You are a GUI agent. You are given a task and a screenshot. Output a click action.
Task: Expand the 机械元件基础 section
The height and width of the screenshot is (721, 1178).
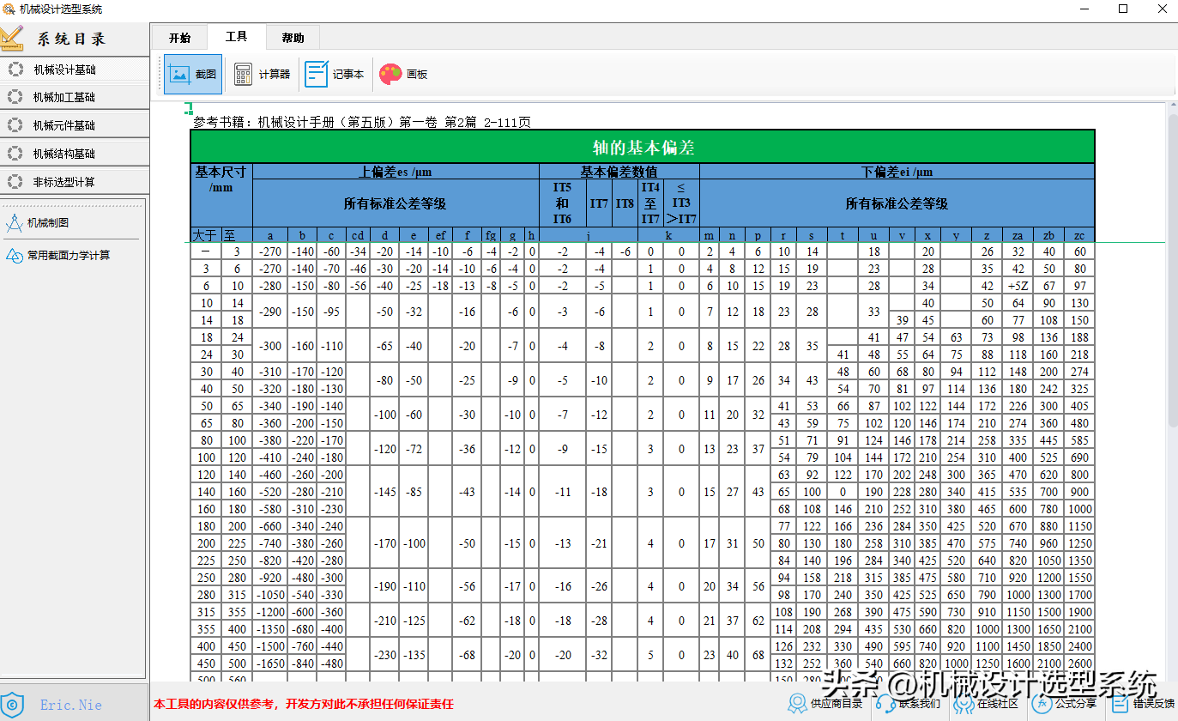coord(75,125)
